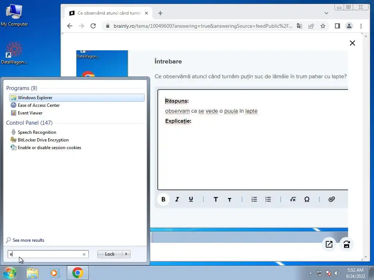Viewport: 374px width, 280px height.
Task: Open Speech Recognition control panel
Action: click(77, 132)
